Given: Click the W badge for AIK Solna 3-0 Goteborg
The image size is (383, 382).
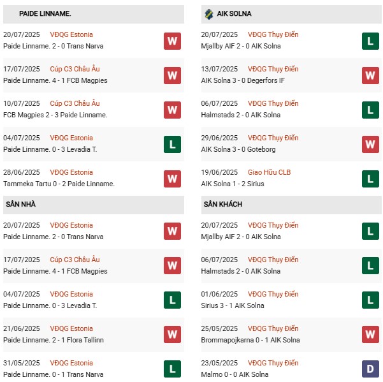Looking at the screenshot, I should (x=371, y=145).
